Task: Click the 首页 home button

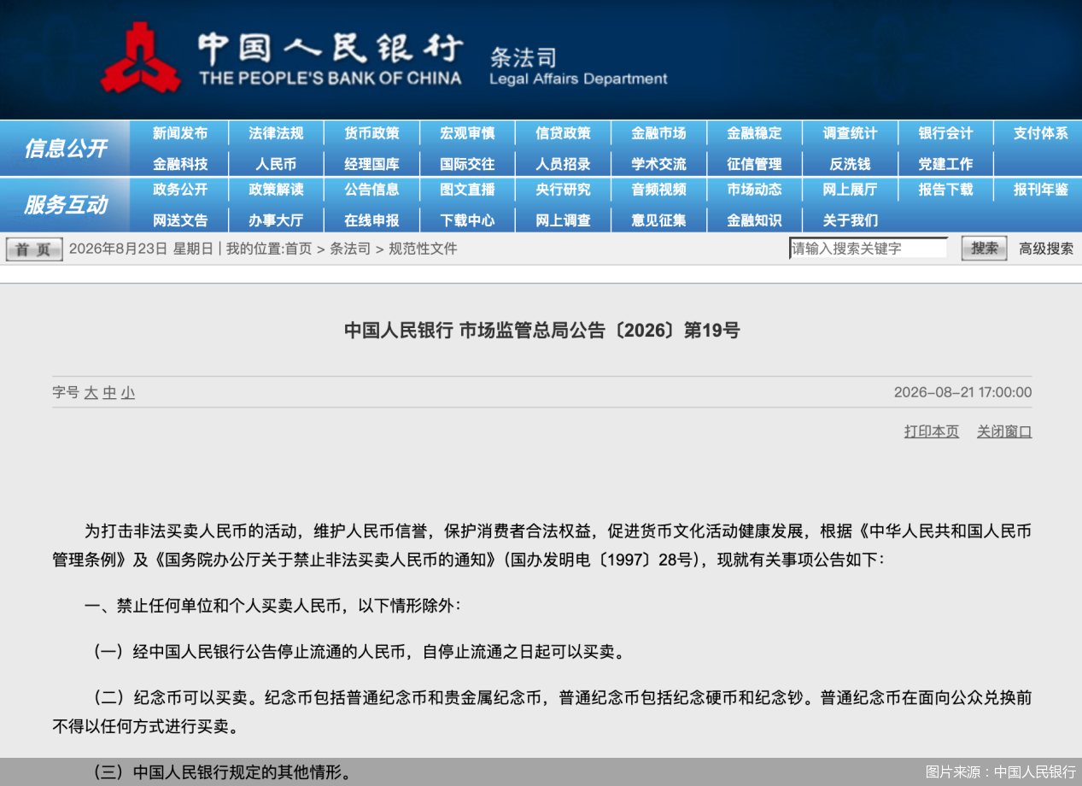Action: click(x=34, y=249)
